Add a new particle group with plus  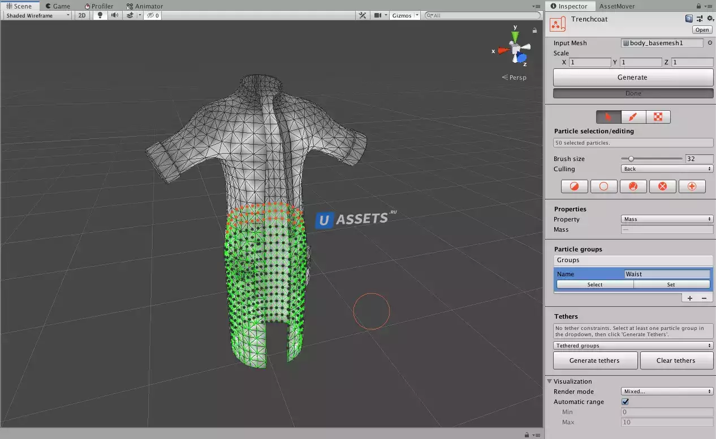pyautogui.click(x=690, y=298)
